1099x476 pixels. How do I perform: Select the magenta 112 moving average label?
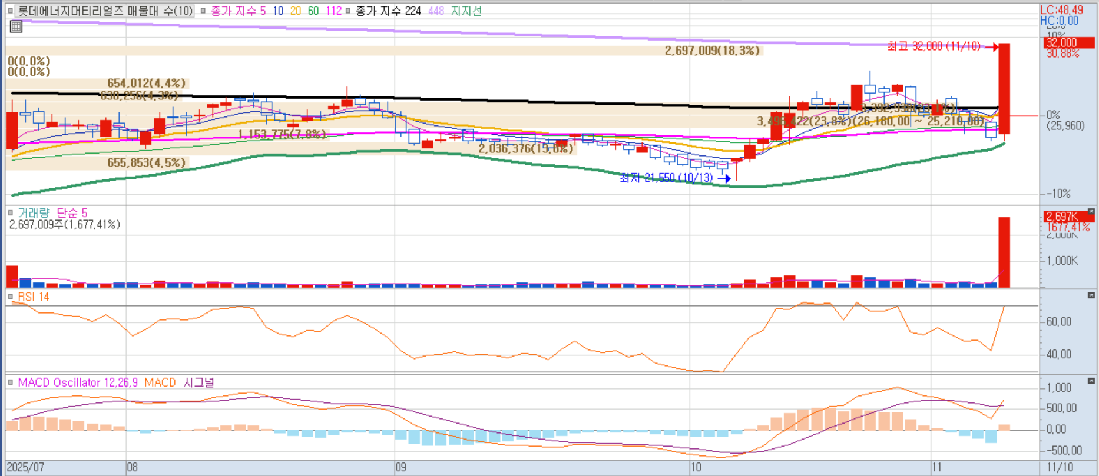[333, 11]
